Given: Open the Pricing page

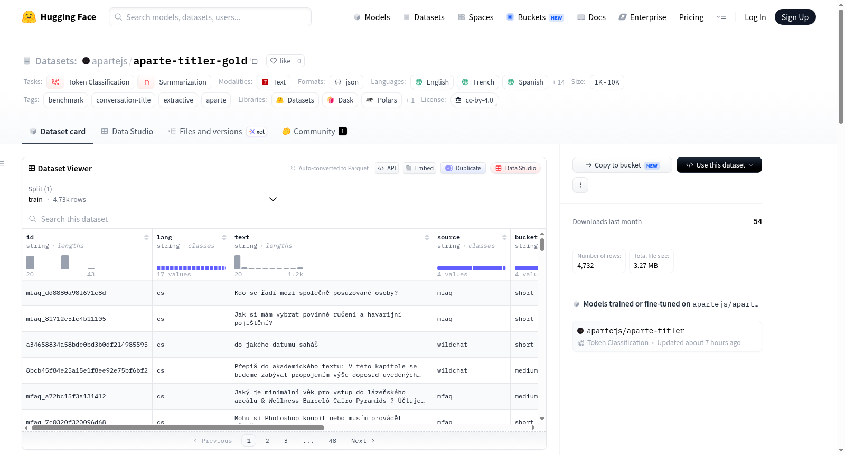Looking at the screenshot, I should point(691,17).
